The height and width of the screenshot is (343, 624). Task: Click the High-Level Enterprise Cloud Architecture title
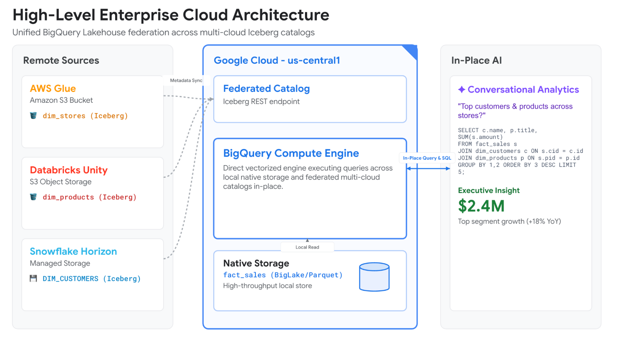pos(171,15)
